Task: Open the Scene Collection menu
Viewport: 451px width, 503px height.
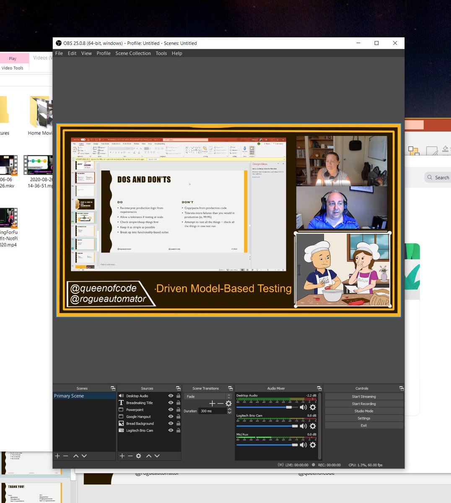Action: [x=133, y=53]
